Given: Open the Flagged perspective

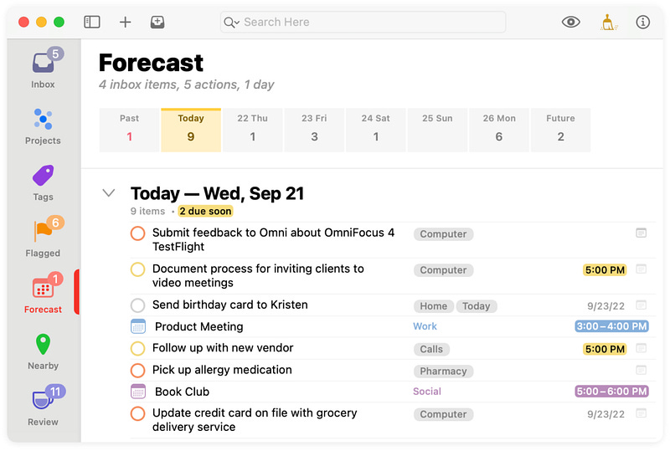Looking at the screenshot, I should point(44,237).
